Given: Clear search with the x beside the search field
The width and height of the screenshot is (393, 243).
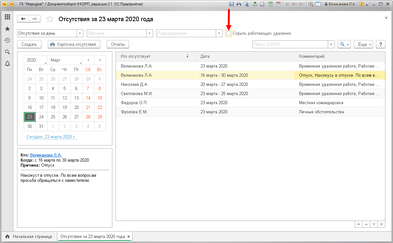Looking at the screenshot, I should pyautogui.click(x=331, y=44).
